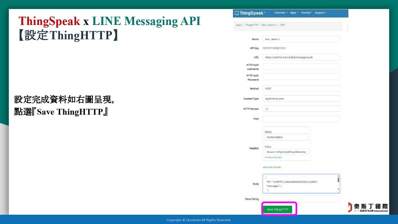Viewport: 398px width, 224px height.
Task: Edit the header Value Bearer field
Action: [286, 152]
